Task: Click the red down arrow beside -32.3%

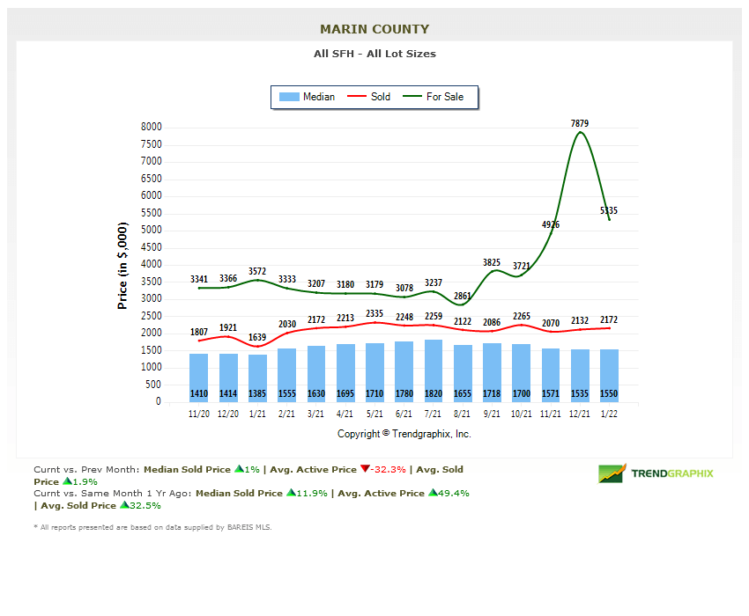Action: [x=364, y=469]
